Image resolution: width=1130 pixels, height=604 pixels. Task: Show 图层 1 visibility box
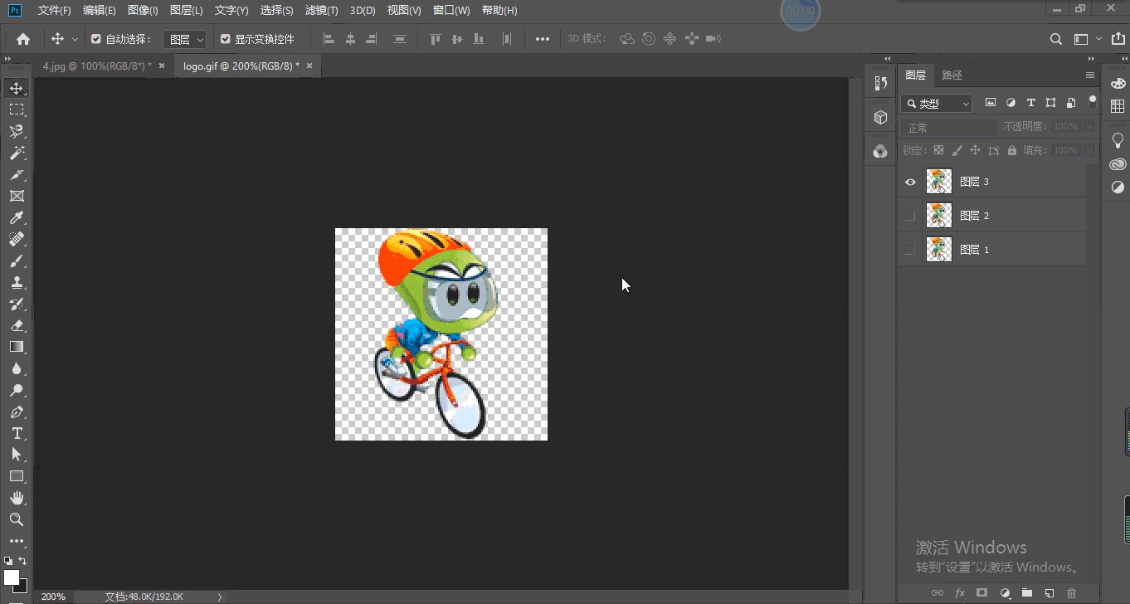pyautogui.click(x=910, y=250)
